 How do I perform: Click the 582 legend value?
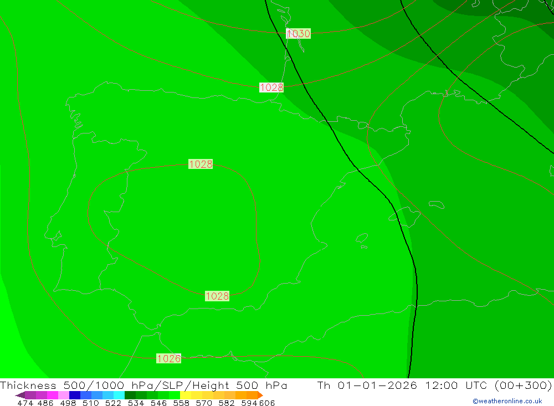226,403
